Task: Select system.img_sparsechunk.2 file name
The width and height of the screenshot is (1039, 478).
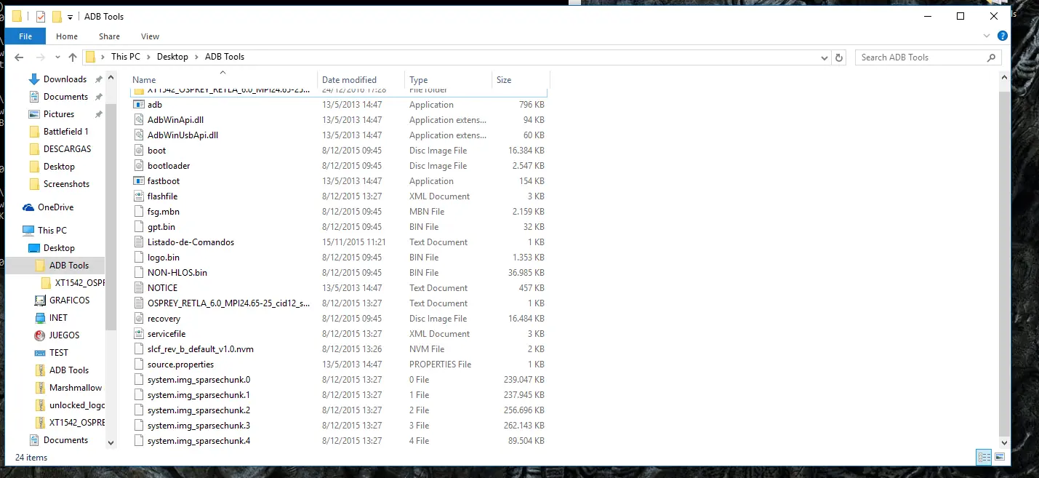Action: (x=198, y=410)
